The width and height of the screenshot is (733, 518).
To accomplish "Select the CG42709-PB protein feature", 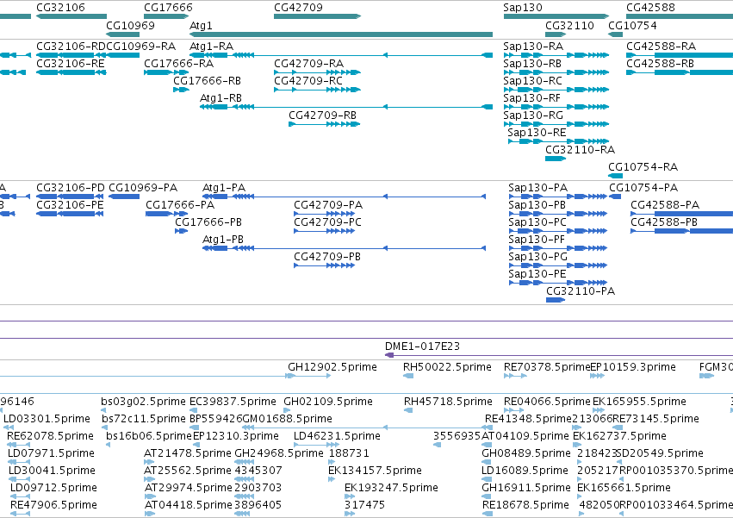I will [325, 265].
